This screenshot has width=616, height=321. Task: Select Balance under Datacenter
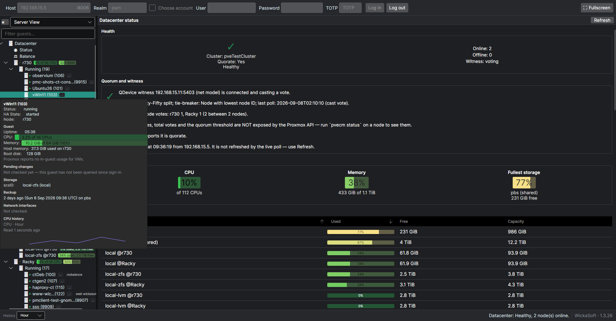tap(27, 56)
